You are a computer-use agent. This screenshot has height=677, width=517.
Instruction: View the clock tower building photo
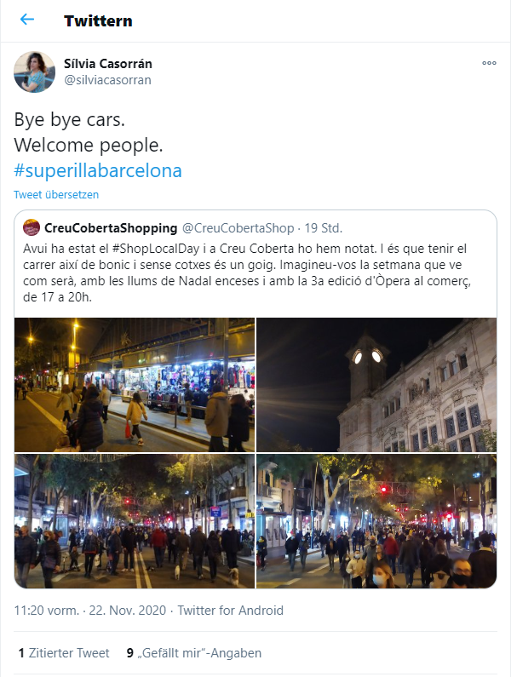pos(376,385)
